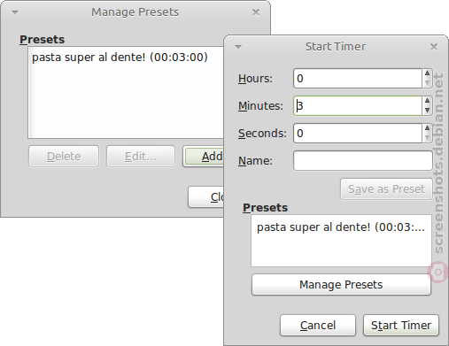Open Manage Presets from the timer dialog
The height and width of the screenshot is (346, 449).
click(341, 285)
